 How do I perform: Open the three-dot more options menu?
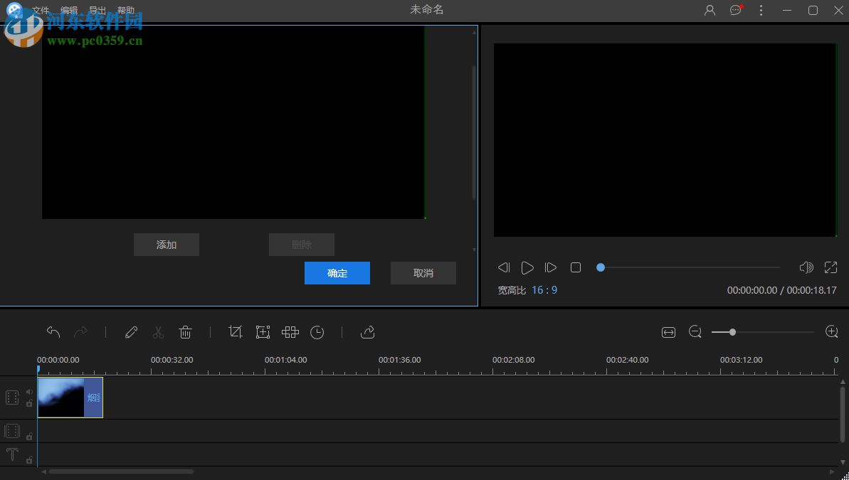761,10
